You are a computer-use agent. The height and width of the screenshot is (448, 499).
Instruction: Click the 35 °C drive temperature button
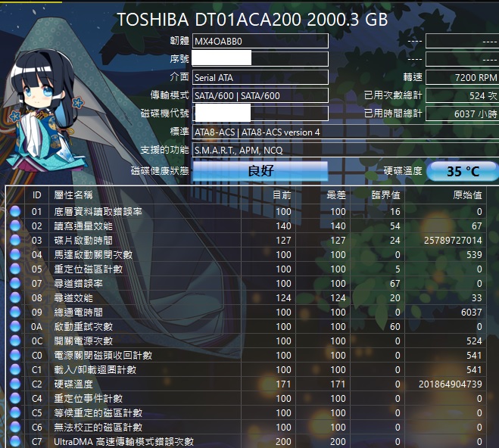[x=463, y=171]
